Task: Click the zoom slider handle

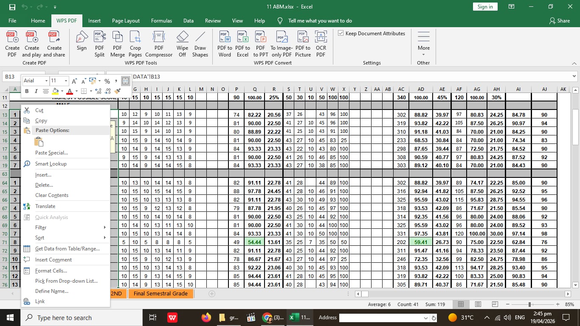Action: (529, 304)
